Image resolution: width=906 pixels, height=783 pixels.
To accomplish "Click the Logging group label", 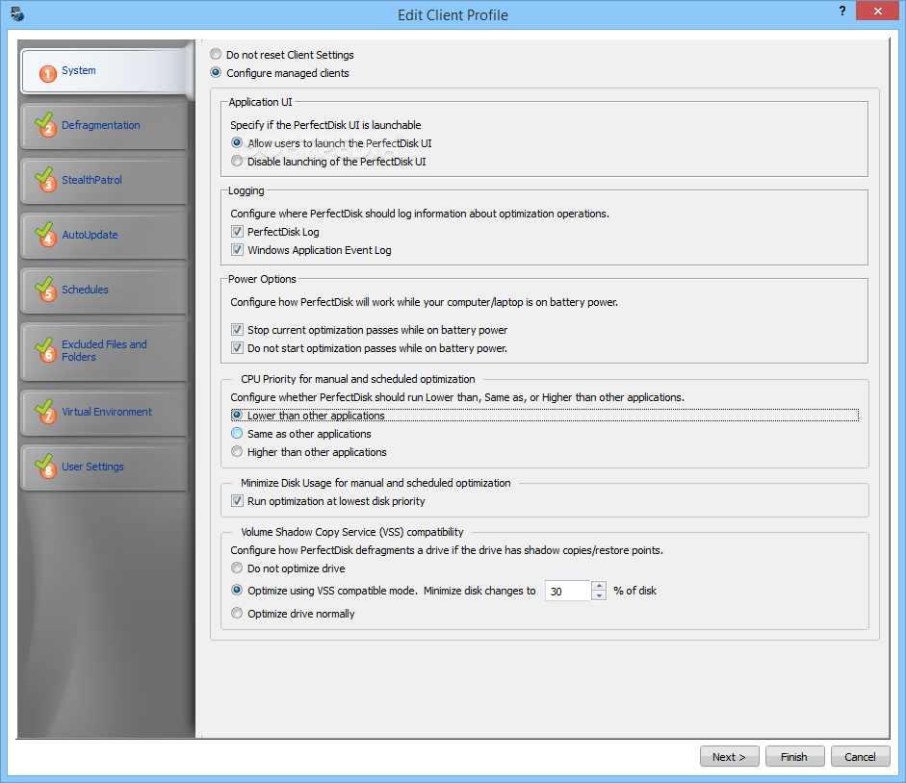I will (x=246, y=190).
